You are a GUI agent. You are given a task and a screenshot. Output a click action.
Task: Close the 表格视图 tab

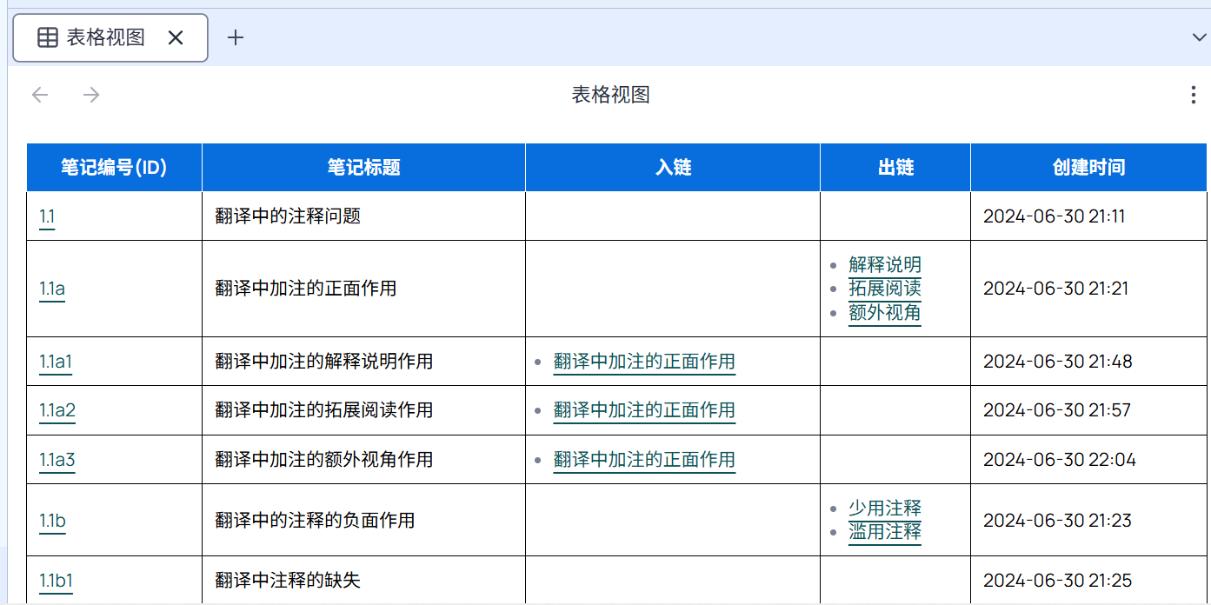pyautogui.click(x=176, y=37)
